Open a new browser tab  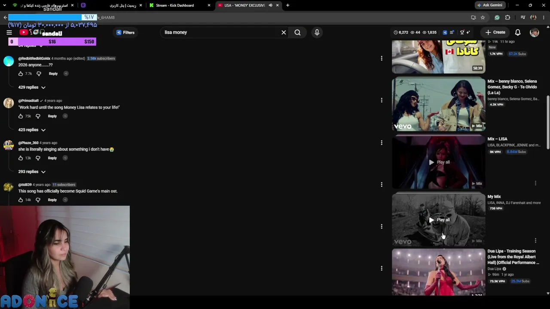pyautogui.click(x=287, y=5)
